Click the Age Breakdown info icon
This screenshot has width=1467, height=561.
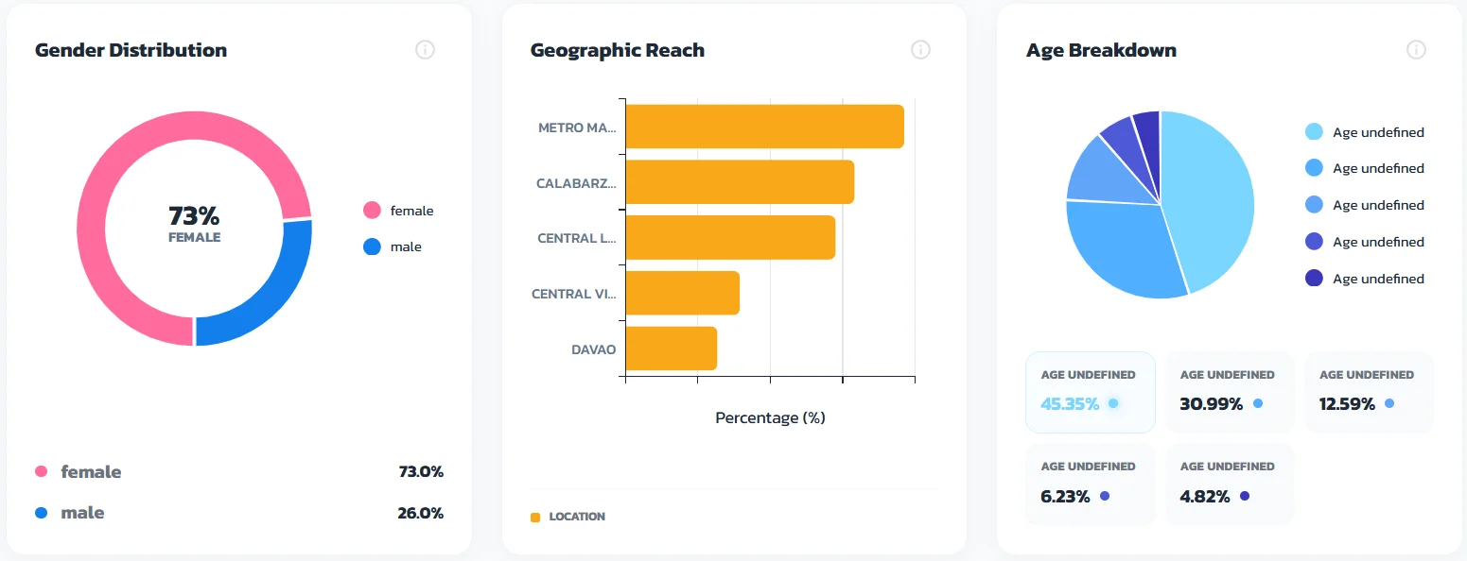pyautogui.click(x=1415, y=50)
